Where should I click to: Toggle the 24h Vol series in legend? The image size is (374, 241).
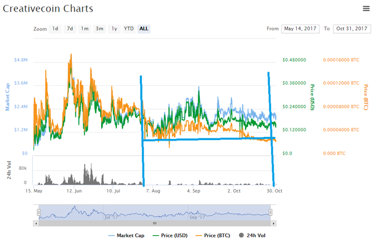point(252,236)
